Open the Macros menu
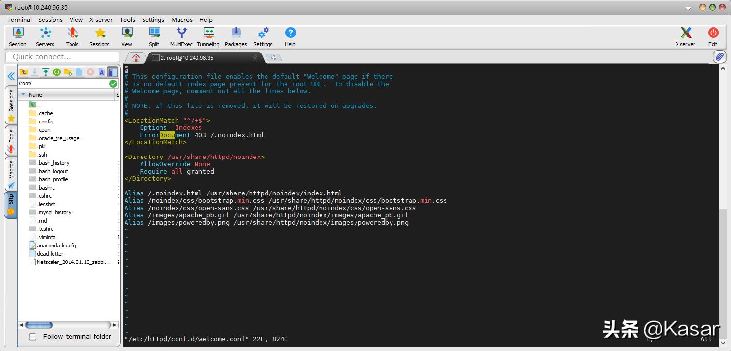This screenshot has height=351, width=731. 181,19
